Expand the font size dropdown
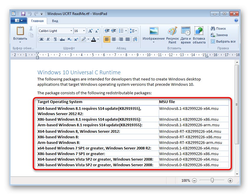The width and height of the screenshot is (250, 195). (x=84, y=31)
